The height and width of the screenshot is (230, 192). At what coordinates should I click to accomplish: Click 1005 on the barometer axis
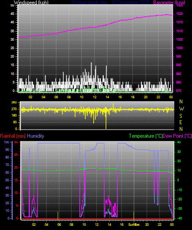179,40
